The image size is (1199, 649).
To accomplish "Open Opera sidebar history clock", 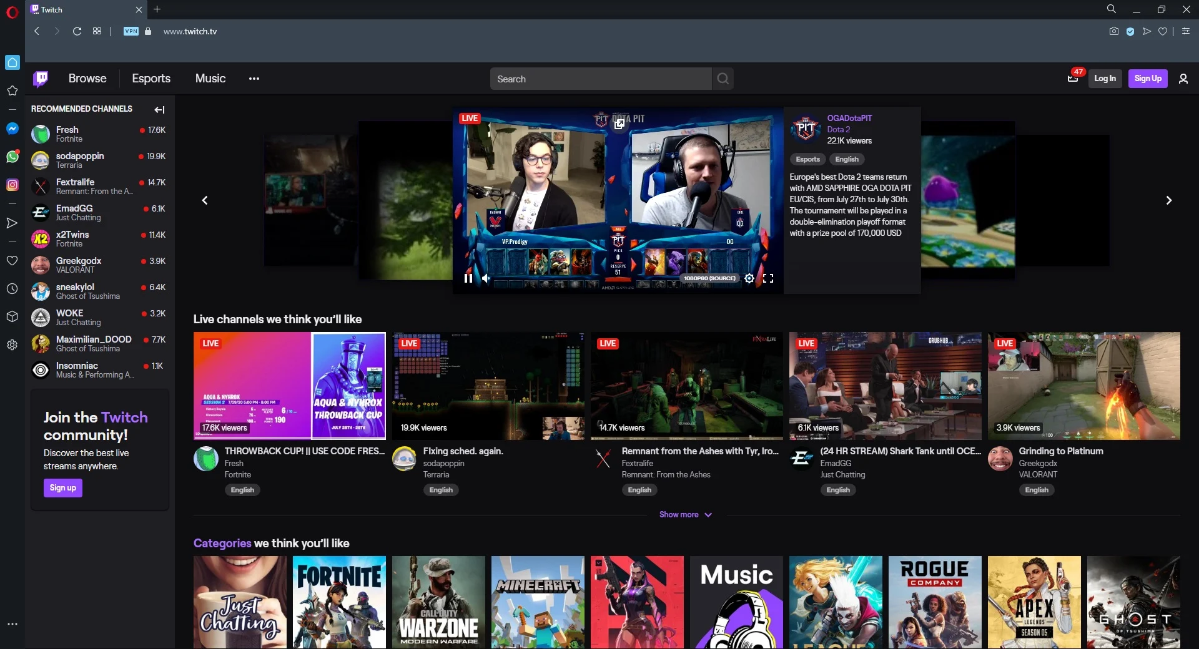I will tap(12, 289).
